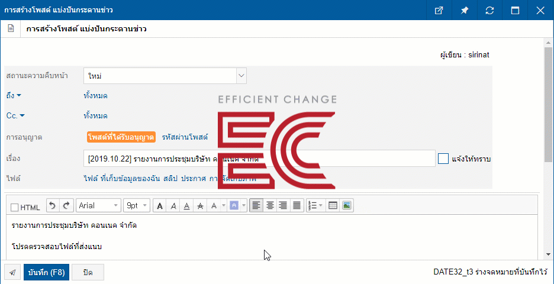The width and height of the screenshot is (554, 284).
Task: Click the ไฟล์ attachment link
Action: coord(91,178)
